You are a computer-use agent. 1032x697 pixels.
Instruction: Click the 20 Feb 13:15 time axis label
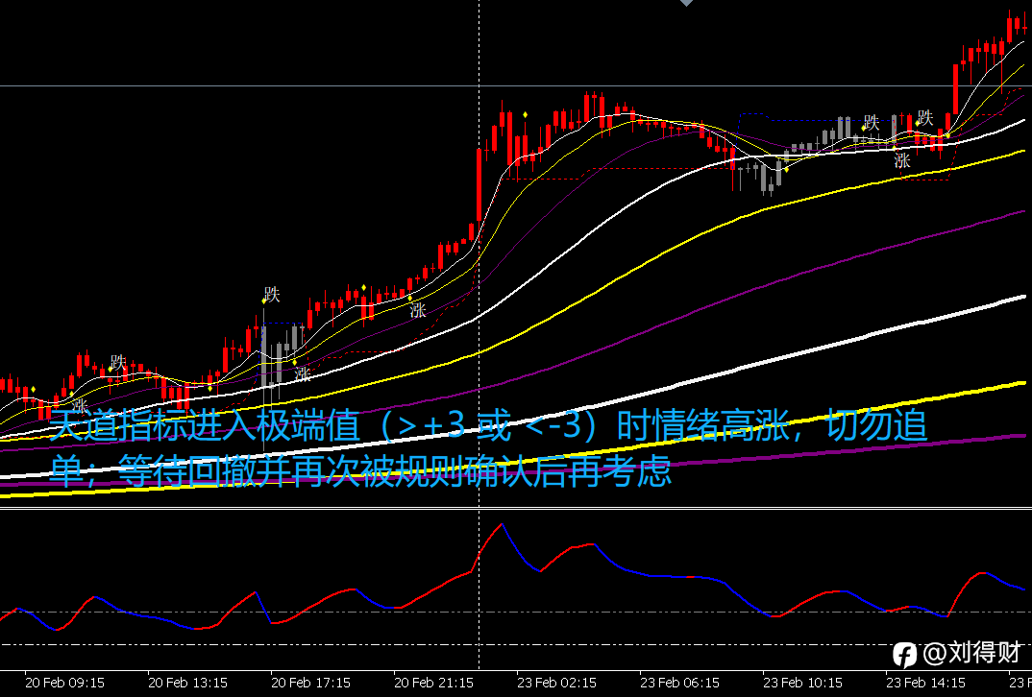(x=187, y=684)
